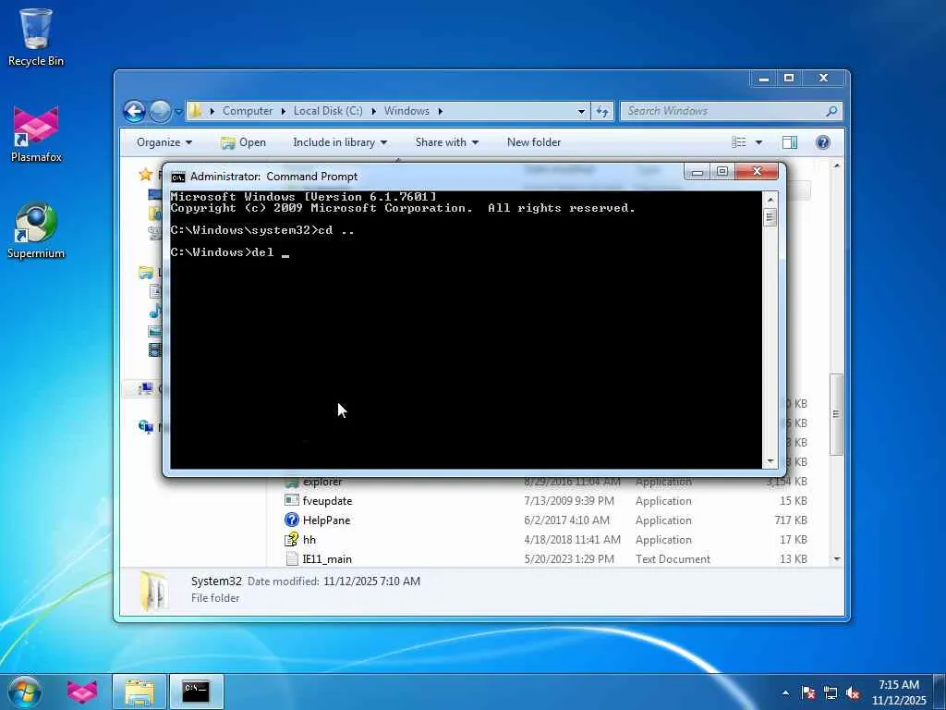The height and width of the screenshot is (710, 946).
Task: Open the Organize menu
Action: point(164,142)
